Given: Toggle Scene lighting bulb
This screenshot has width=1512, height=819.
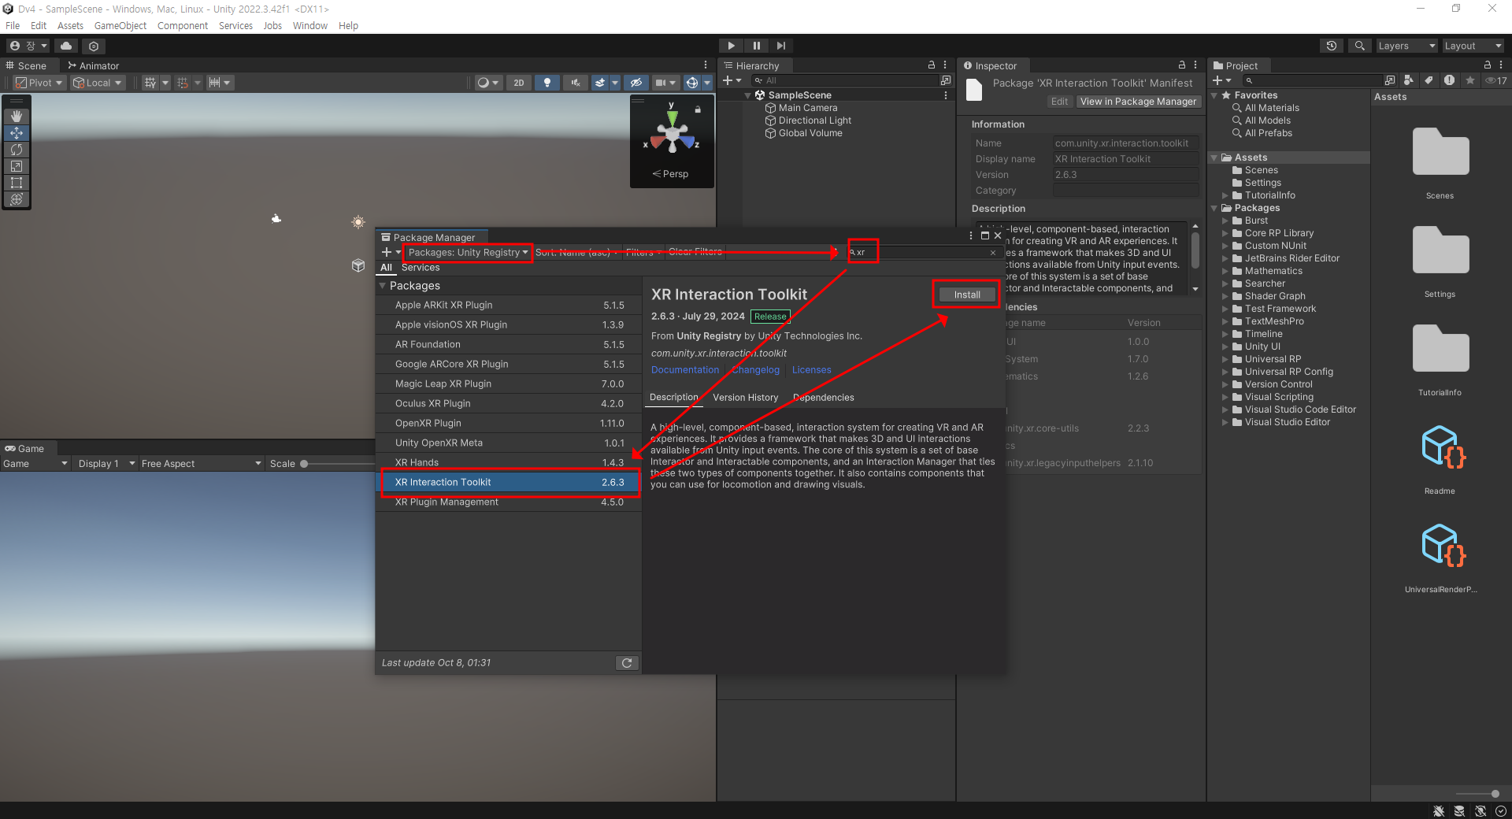Looking at the screenshot, I should pyautogui.click(x=547, y=83).
